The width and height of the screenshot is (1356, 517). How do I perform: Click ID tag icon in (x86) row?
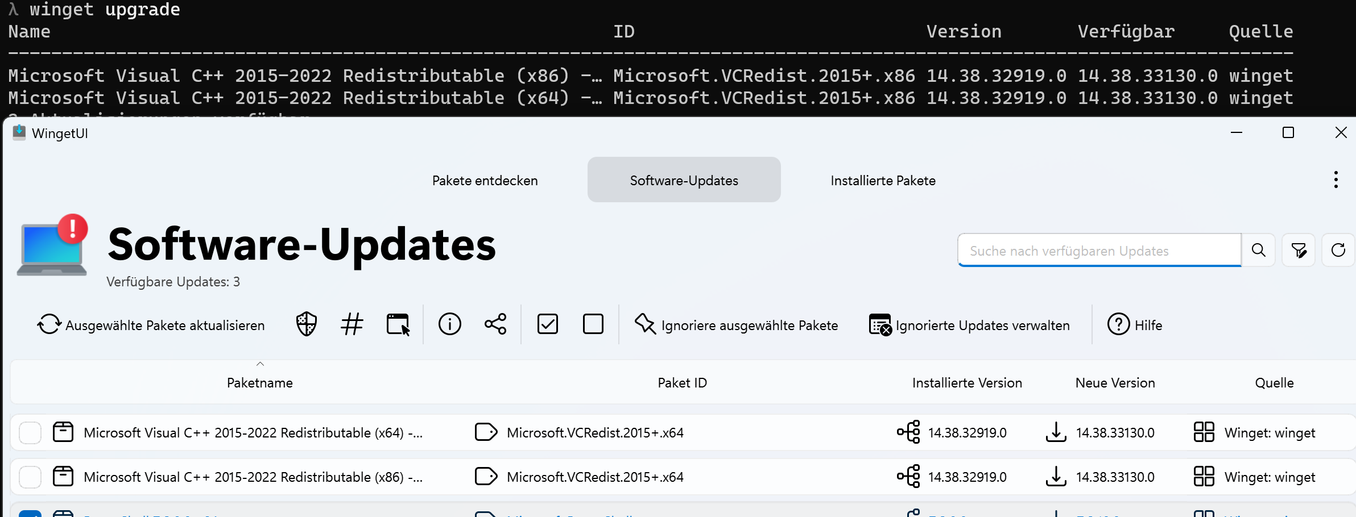coord(486,476)
